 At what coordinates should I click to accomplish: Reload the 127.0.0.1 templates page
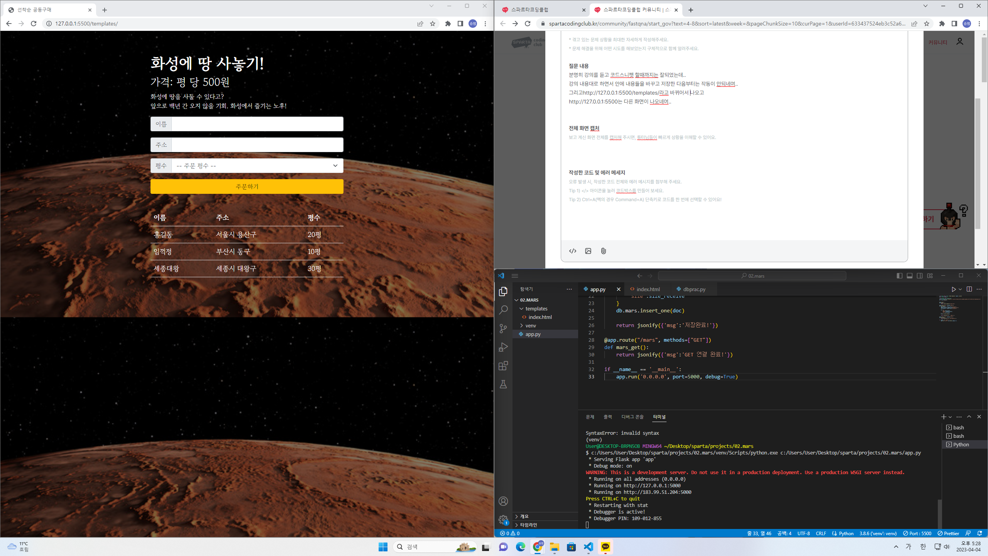click(x=34, y=24)
